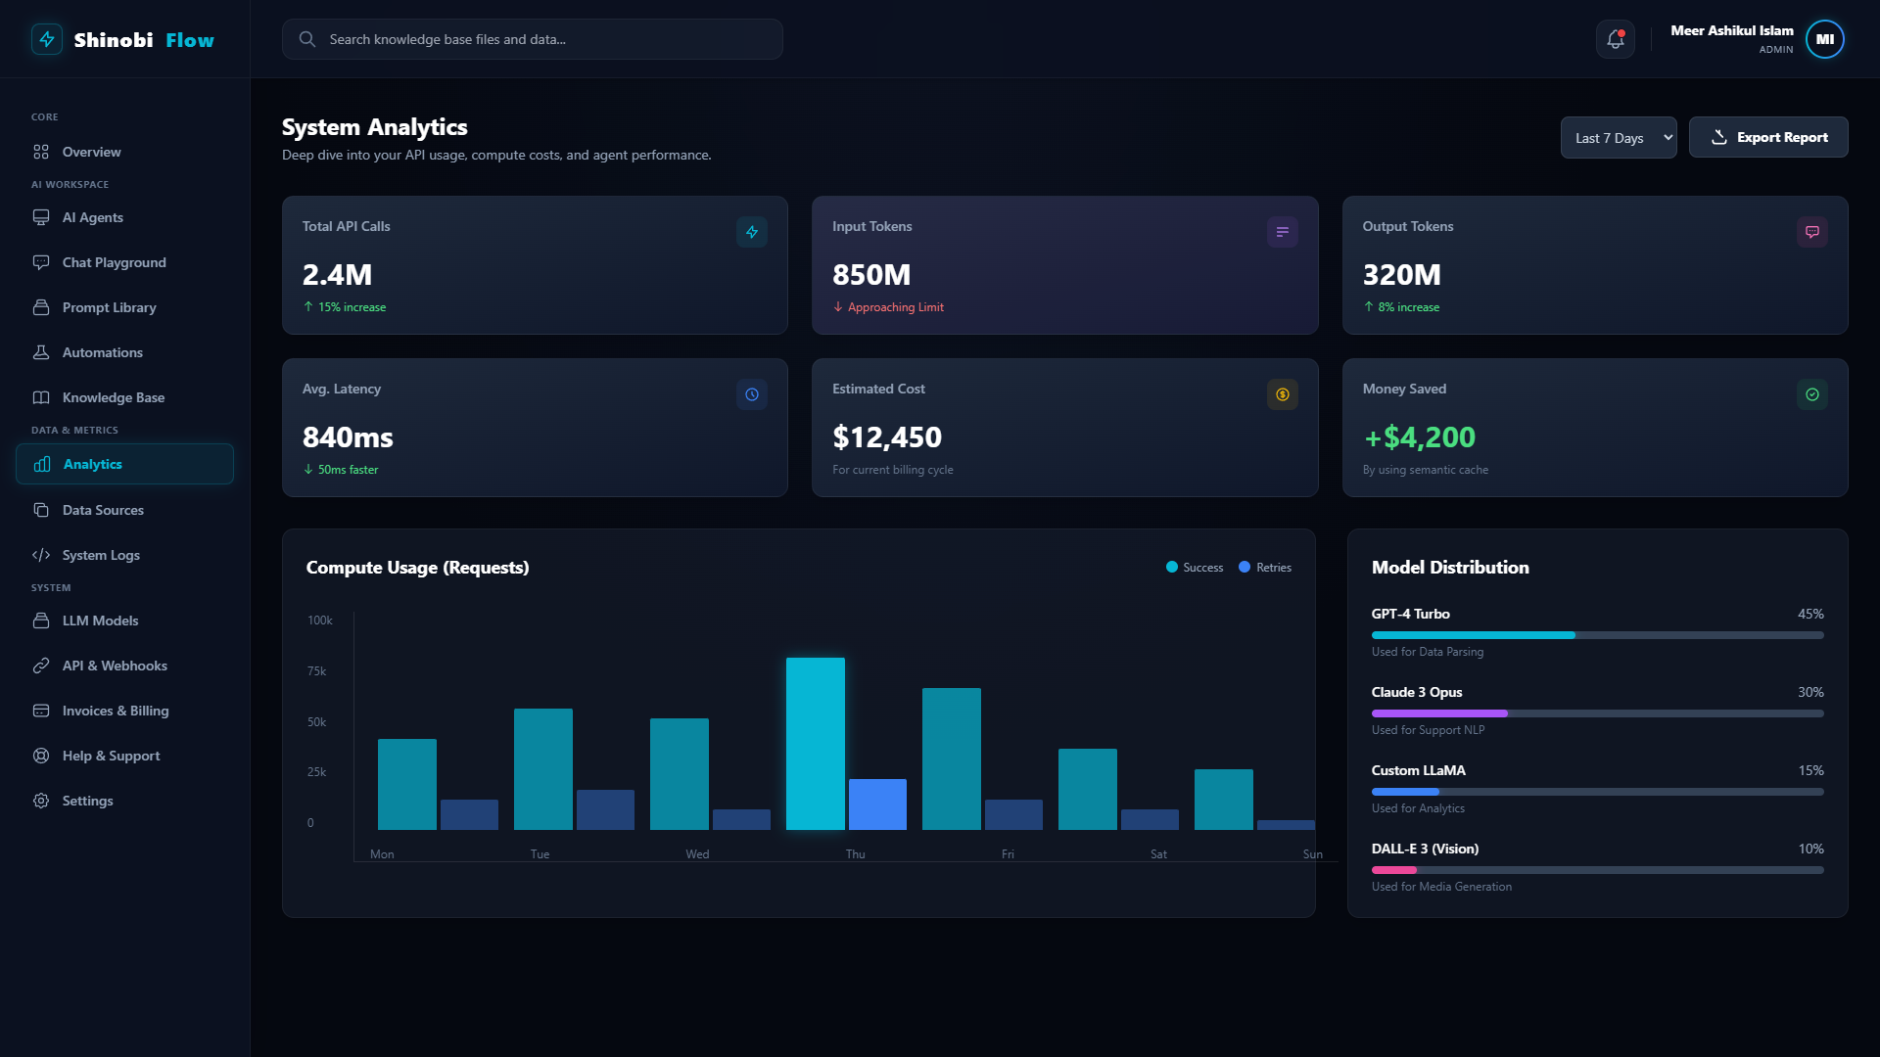Viewport: 1880px width, 1057px height.
Task: Click the chat bubble icon on Output Tokens card
Action: [x=1811, y=232]
